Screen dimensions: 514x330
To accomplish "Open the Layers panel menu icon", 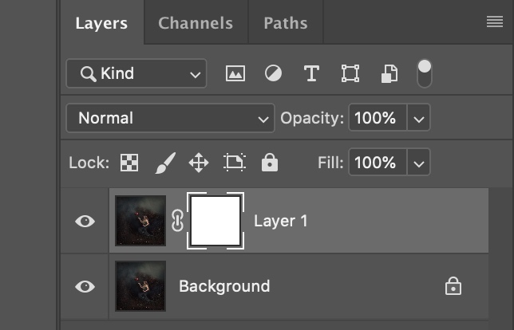I will [x=495, y=22].
